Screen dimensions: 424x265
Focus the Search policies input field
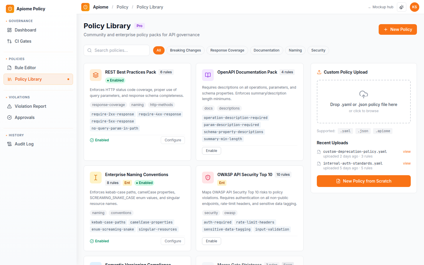pos(117,50)
